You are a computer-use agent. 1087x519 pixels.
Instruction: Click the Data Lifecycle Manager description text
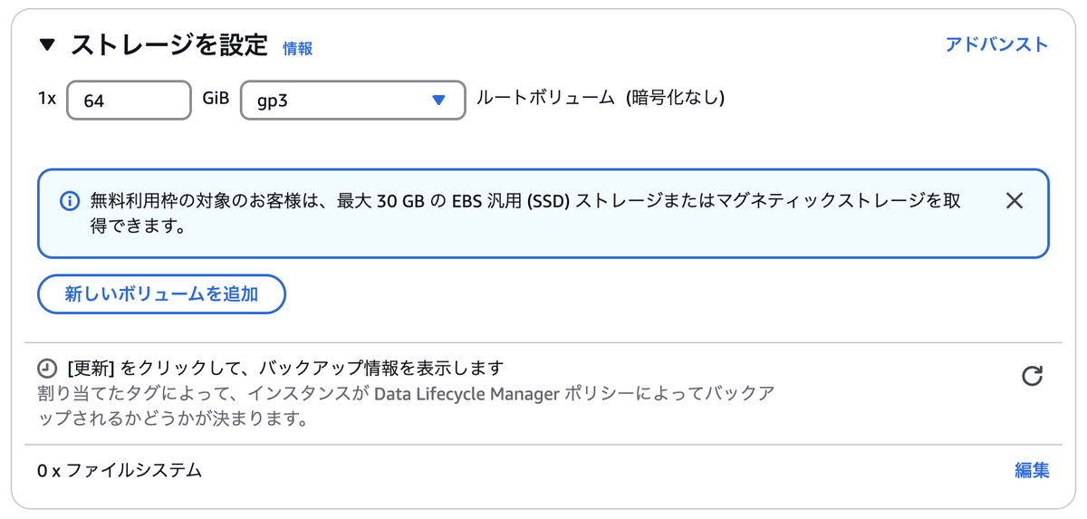(406, 407)
